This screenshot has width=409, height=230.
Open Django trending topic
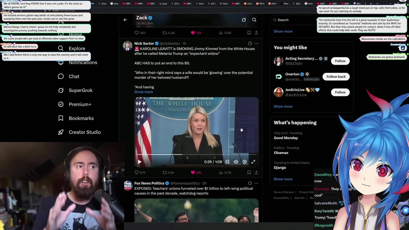point(280,168)
